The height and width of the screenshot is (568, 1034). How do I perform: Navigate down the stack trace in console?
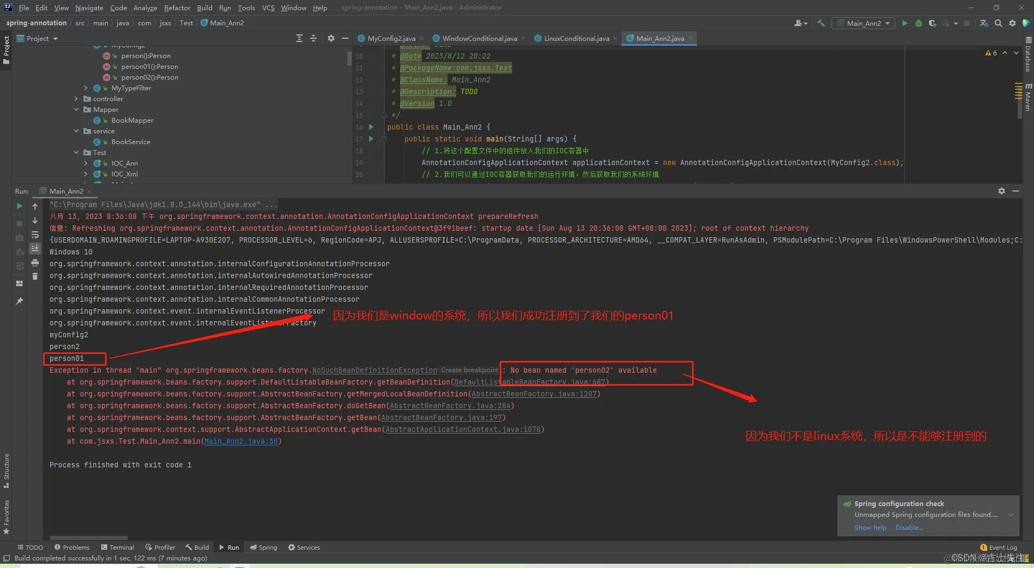click(x=35, y=221)
